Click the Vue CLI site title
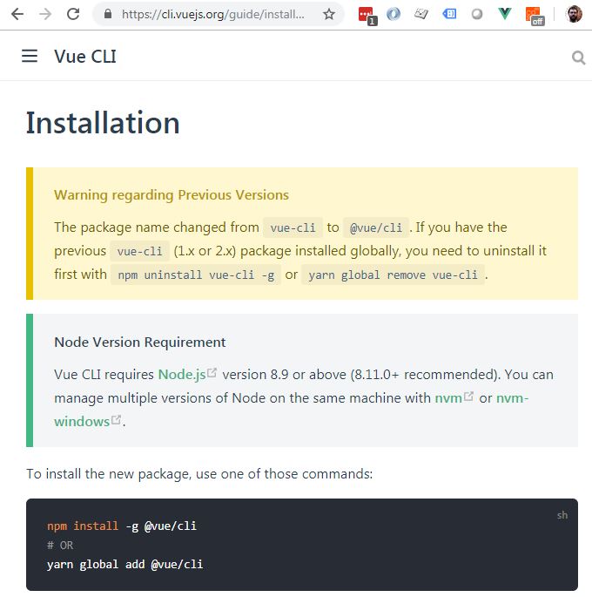Screen dimensions: 592x597 coord(85,57)
